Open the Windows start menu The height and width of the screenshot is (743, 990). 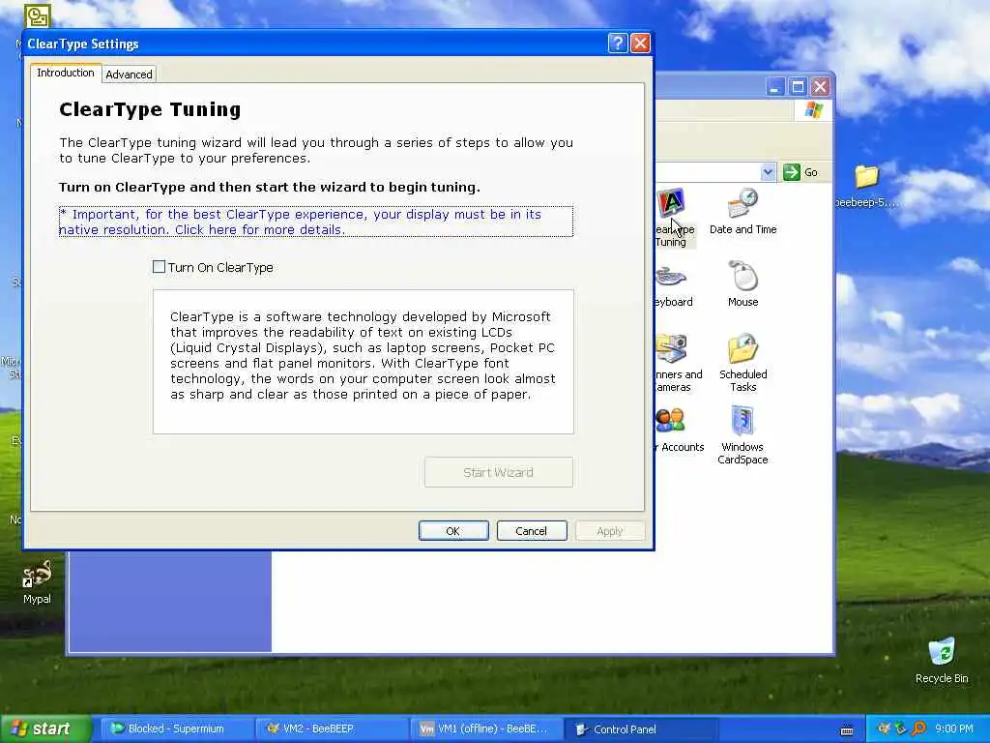click(x=44, y=728)
